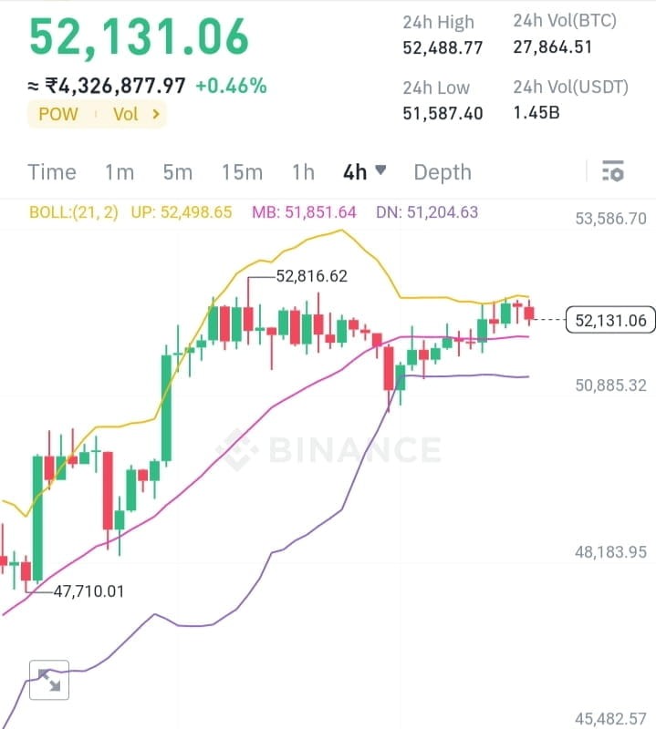This screenshot has height=729, width=656.
Task: Select the Time chart view
Action: tap(52, 172)
